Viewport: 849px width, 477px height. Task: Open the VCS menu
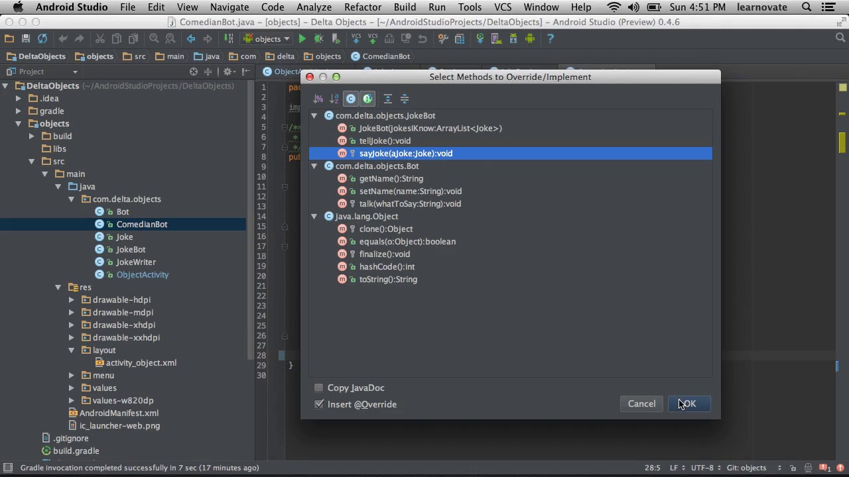click(x=503, y=7)
